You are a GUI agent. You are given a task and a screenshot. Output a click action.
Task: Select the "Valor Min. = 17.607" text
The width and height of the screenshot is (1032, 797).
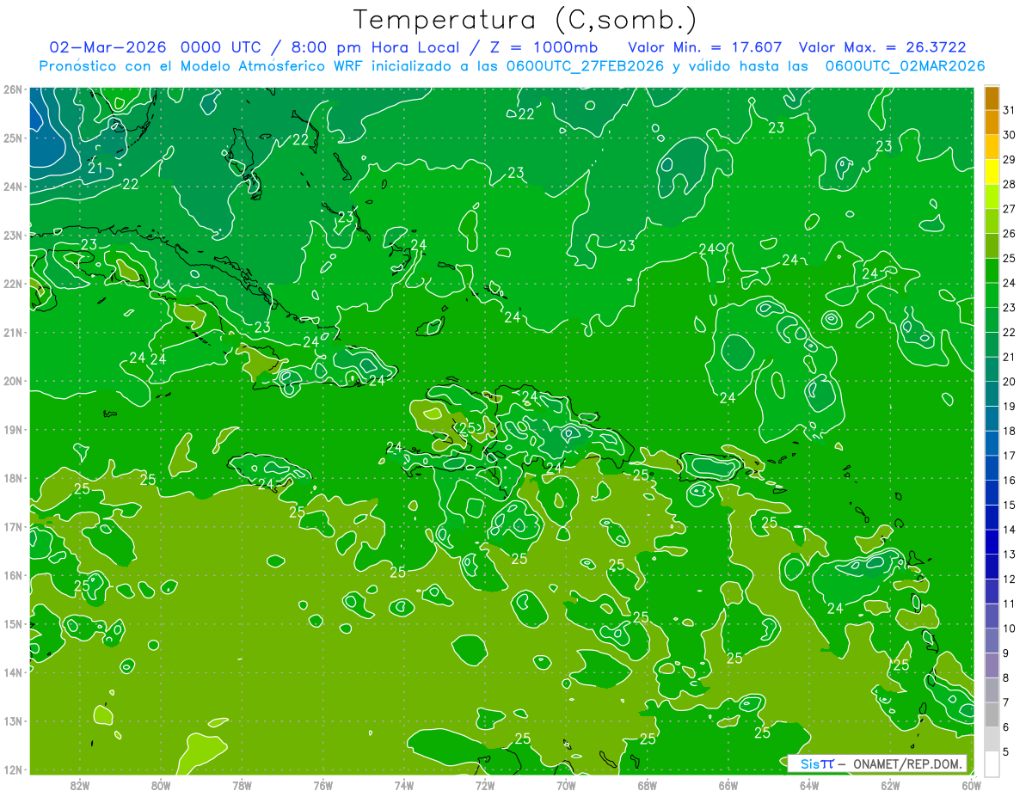[705, 46]
